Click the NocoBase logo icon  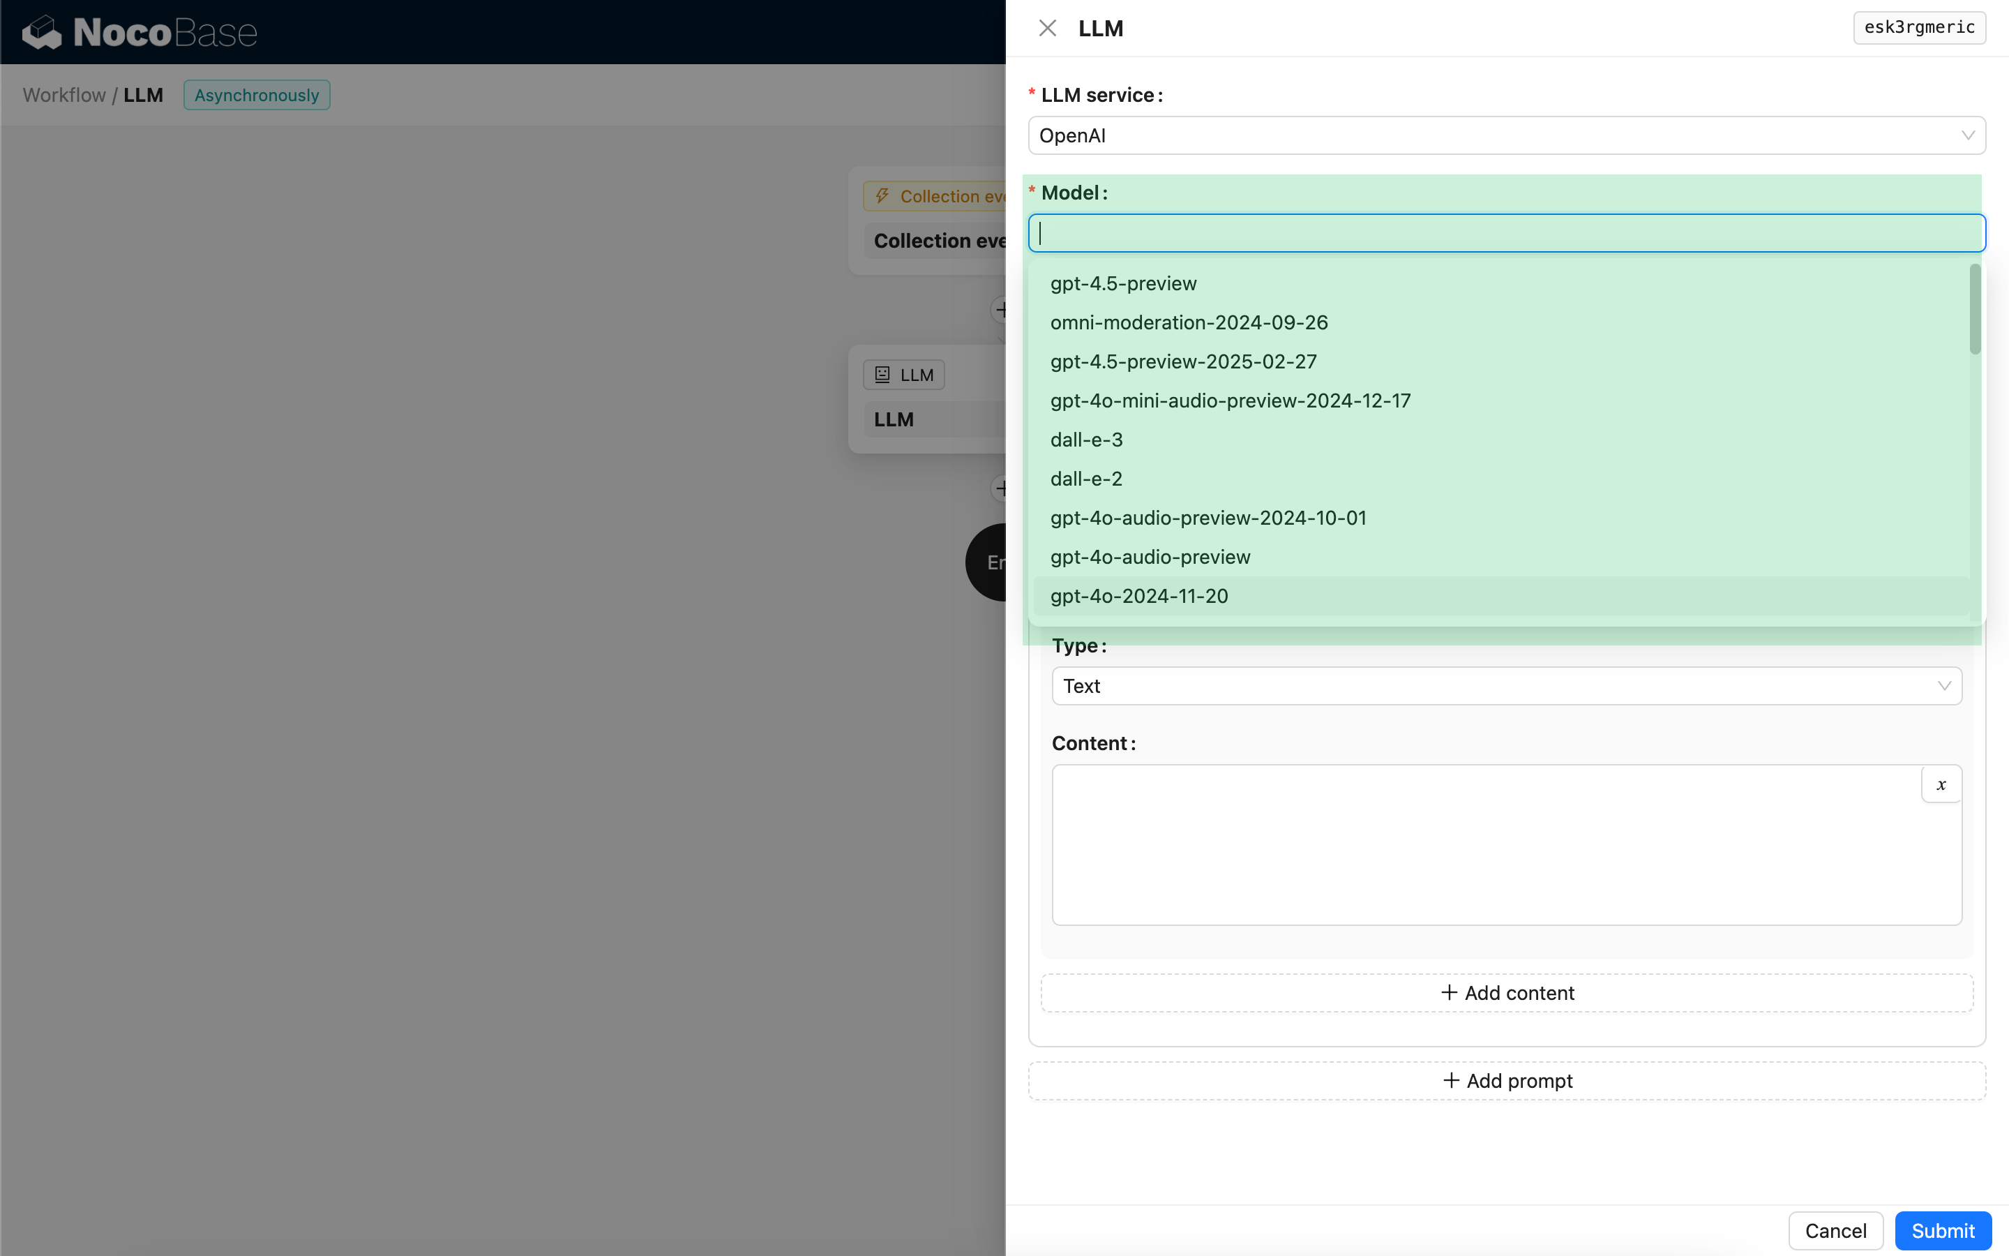point(42,32)
